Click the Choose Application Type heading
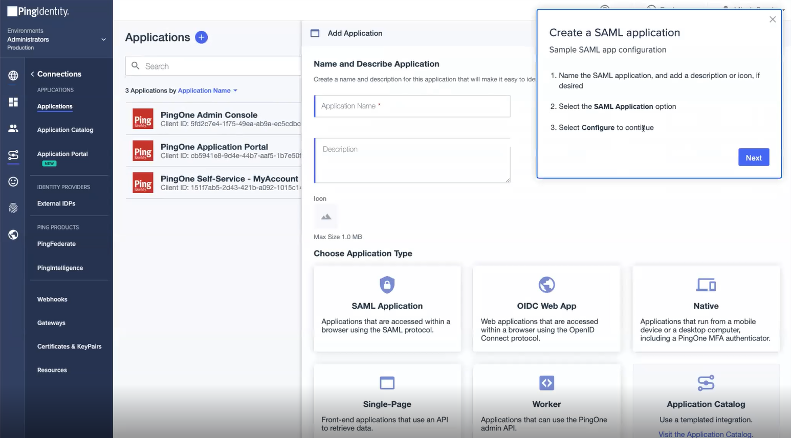This screenshot has height=438, width=791. click(363, 253)
